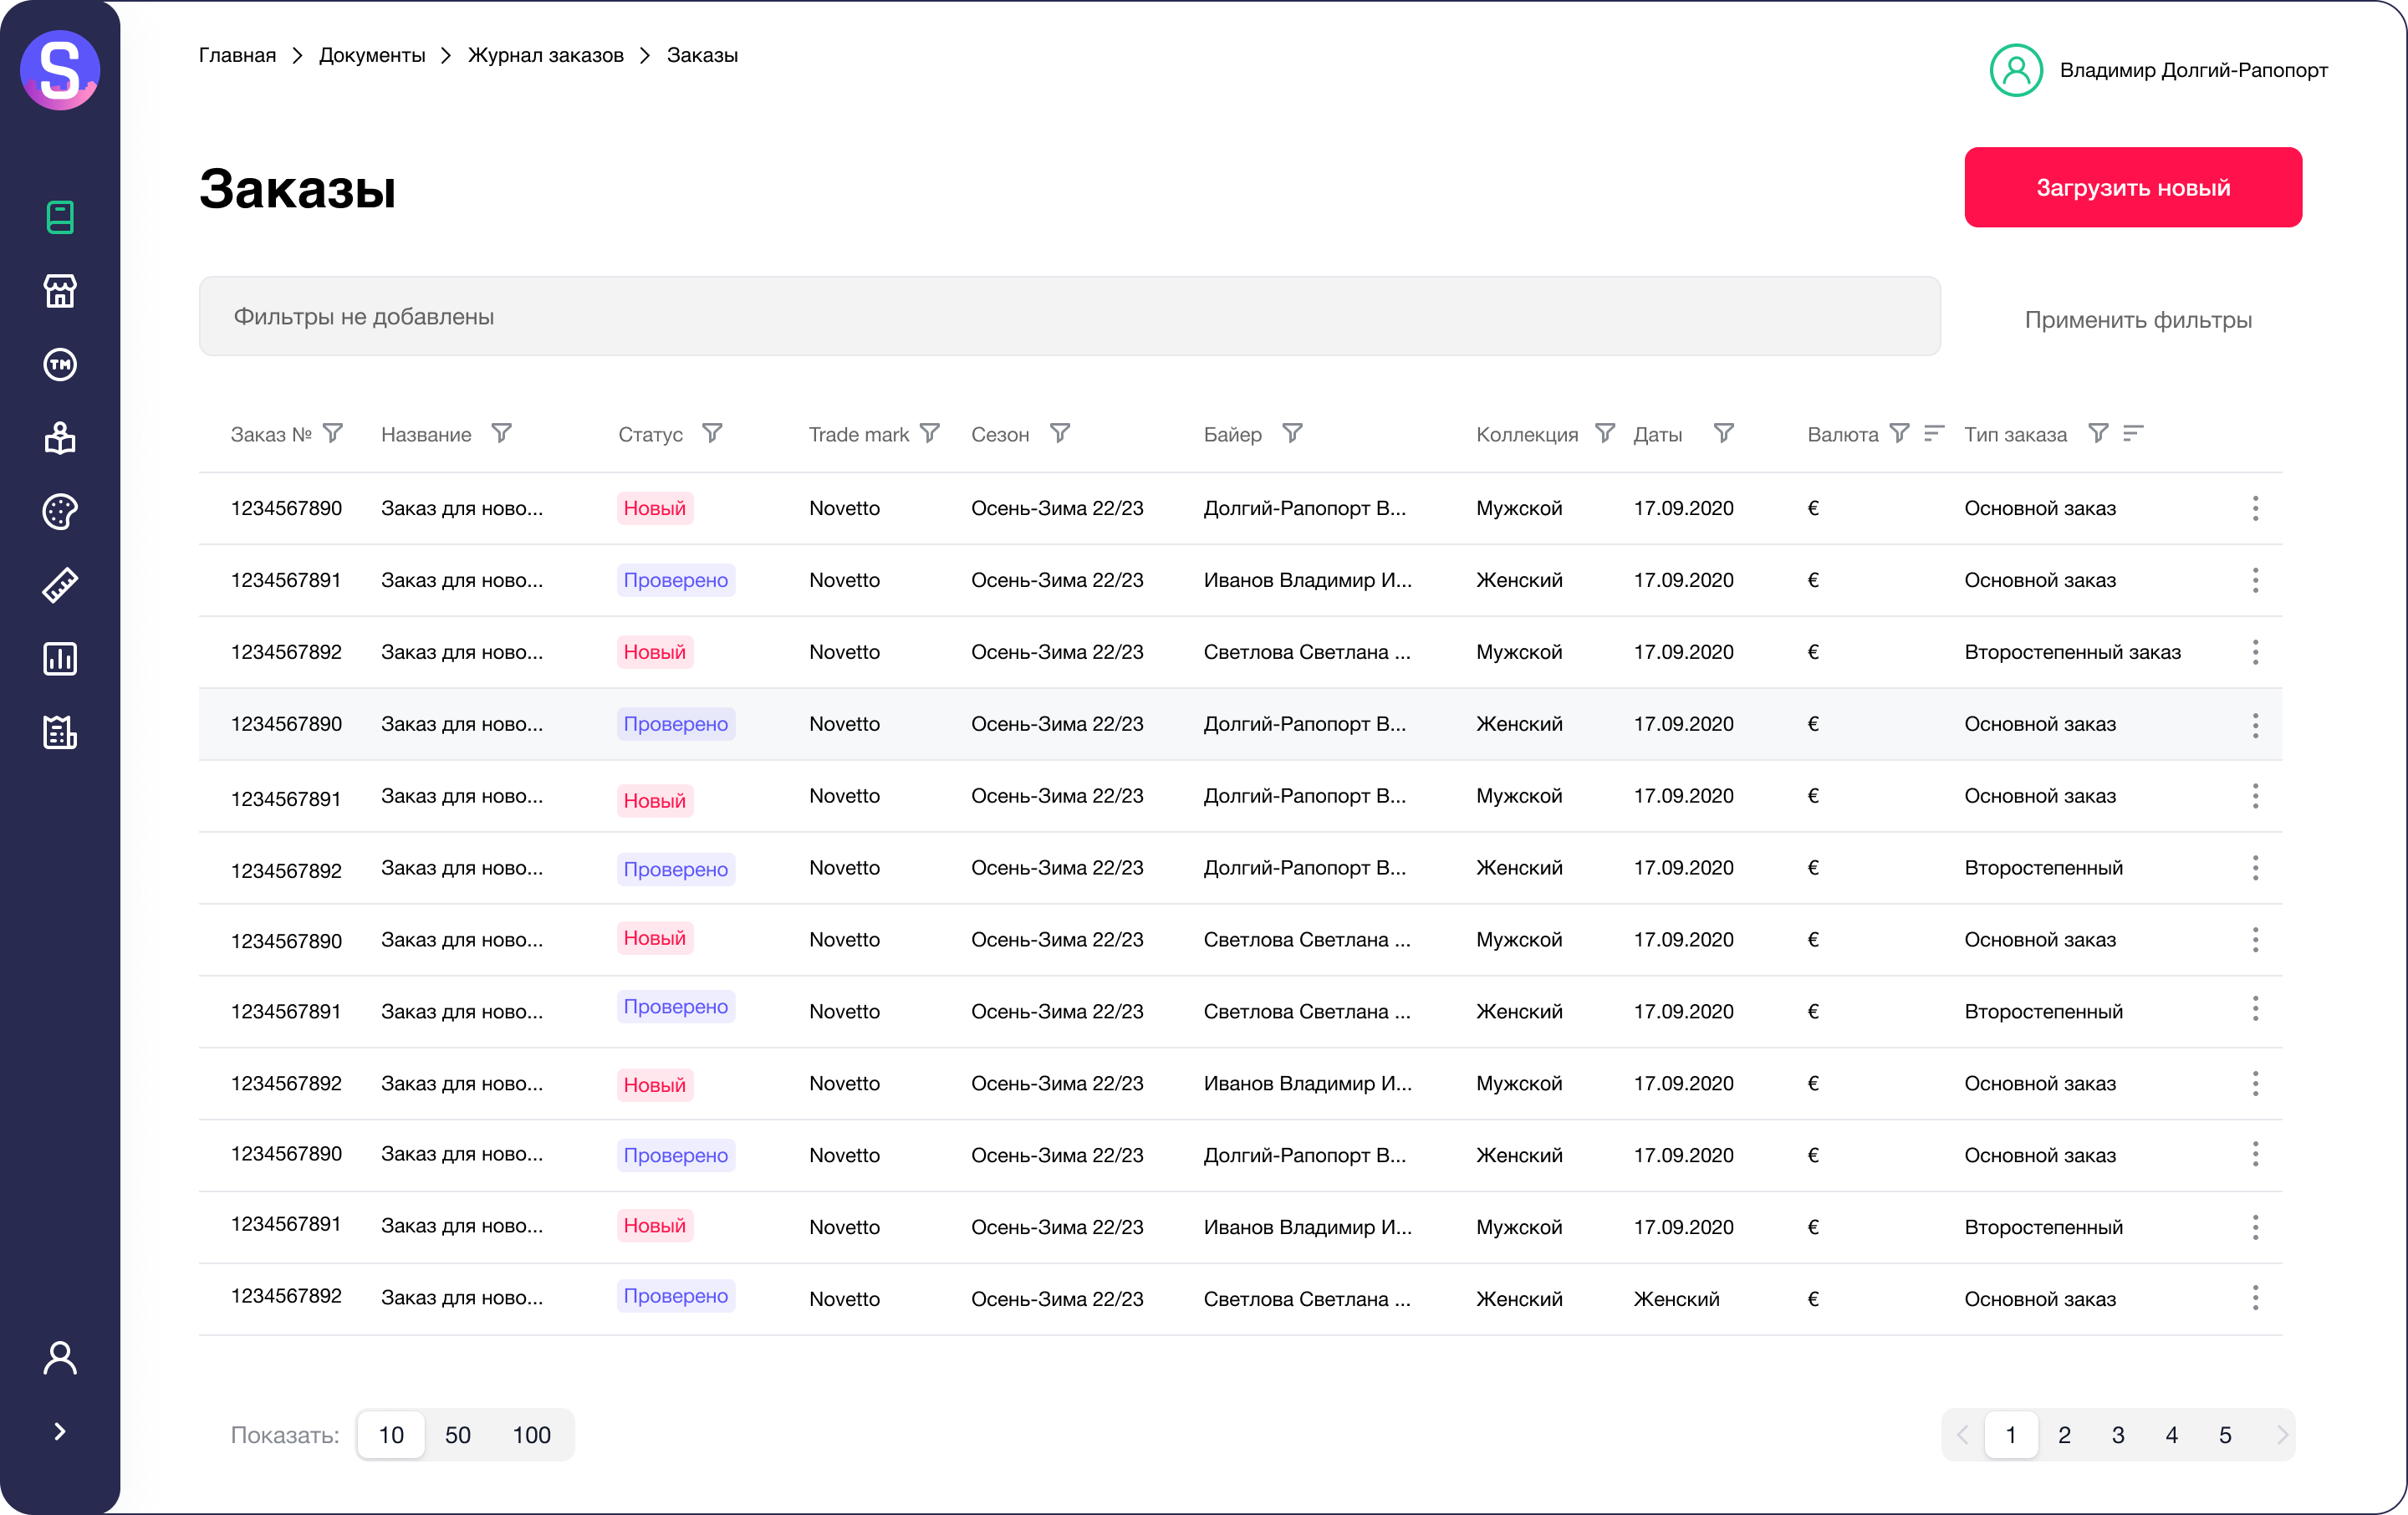
Task: Click the Загрузить новый button
Action: click(2132, 187)
